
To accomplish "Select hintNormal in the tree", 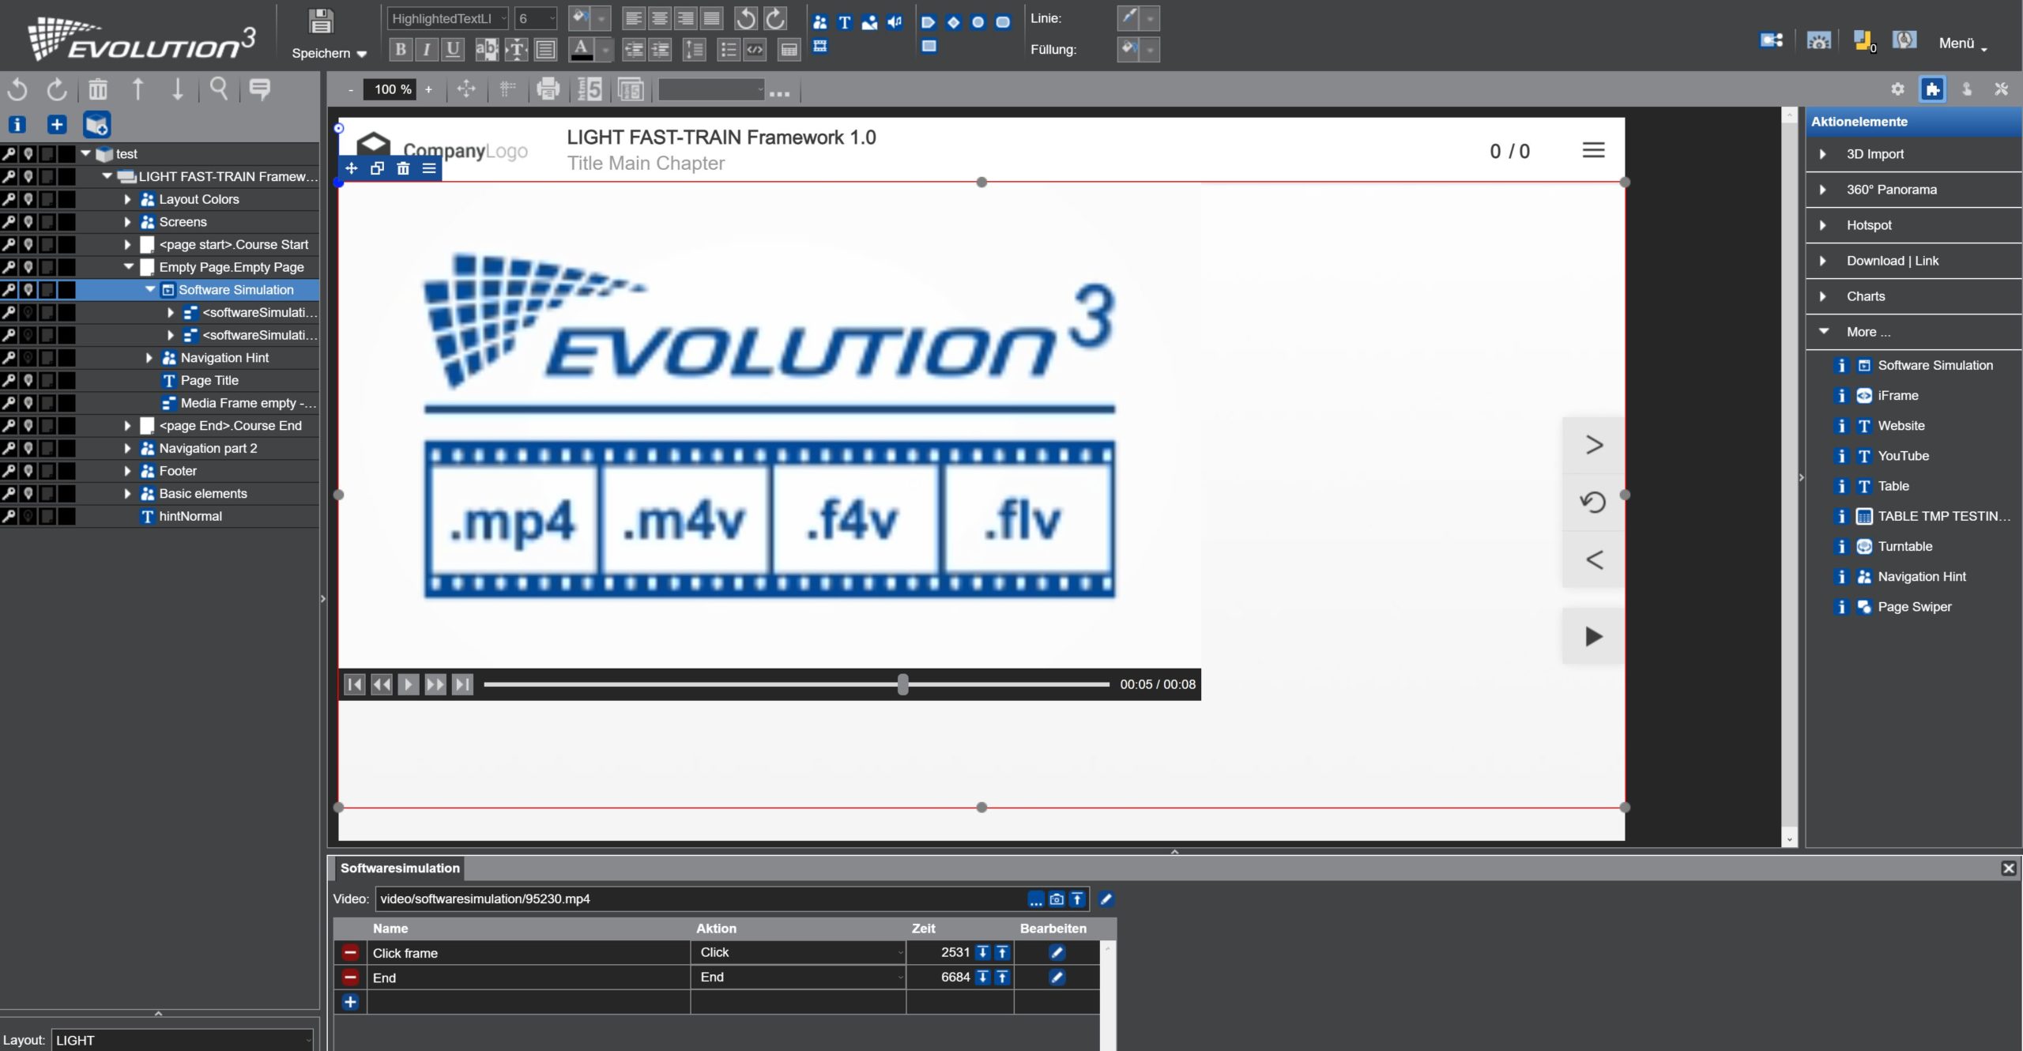I will 190,516.
